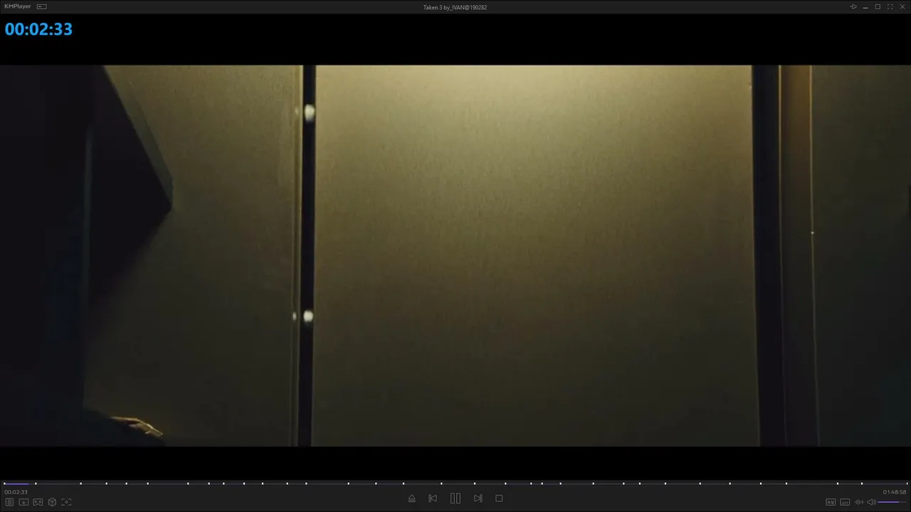The height and width of the screenshot is (512, 911).
Task: Minimize the KMPlayer window
Action: tap(865, 6)
